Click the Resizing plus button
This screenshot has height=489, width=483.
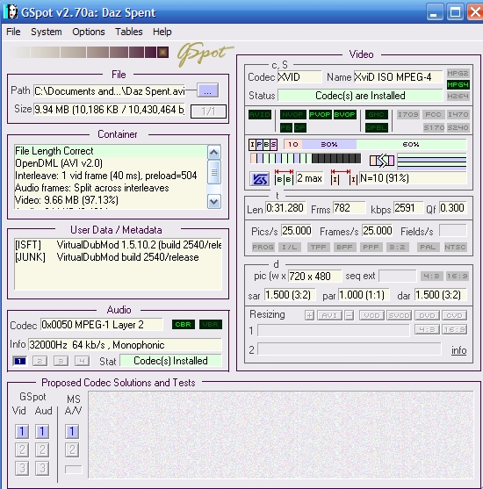(x=309, y=315)
